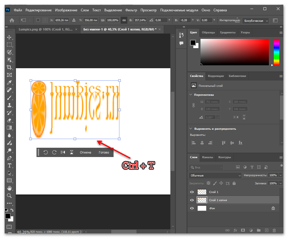Select the Crop tool
This screenshot has width=288, height=238.
9,67
